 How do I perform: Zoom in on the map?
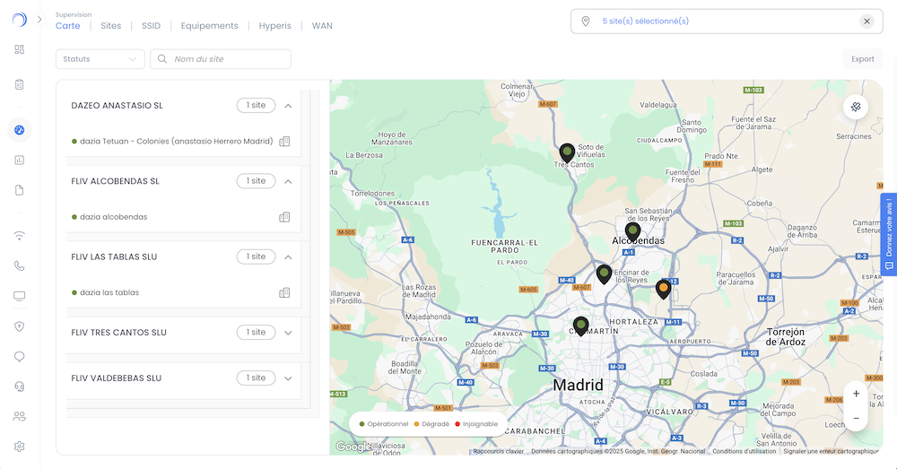pos(856,394)
